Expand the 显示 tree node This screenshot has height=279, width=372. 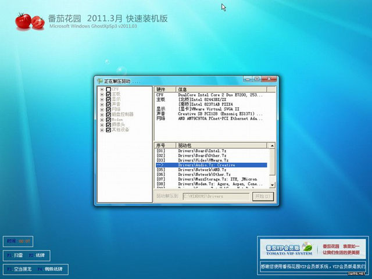[102, 99]
